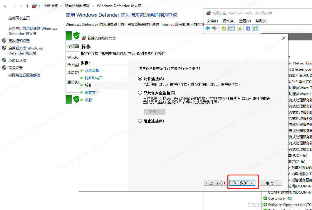Go to the 名称 wizard step
The height and width of the screenshot is (210, 312).
click(x=88, y=100)
